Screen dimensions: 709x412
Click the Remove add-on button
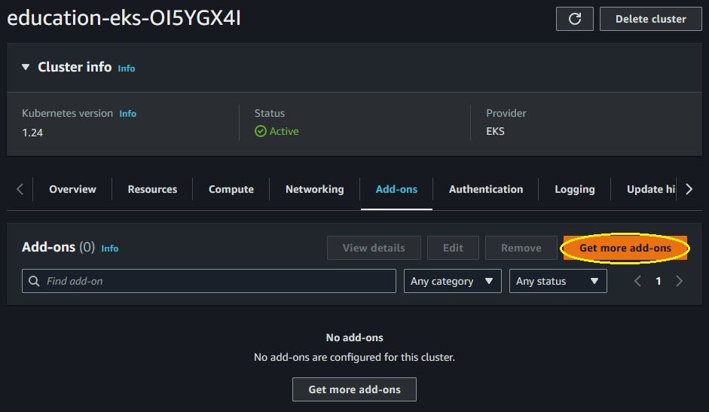click(521, 248)
